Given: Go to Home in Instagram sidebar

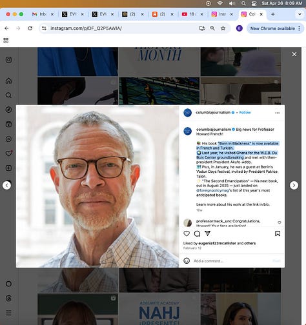Looking at the screenshot, I should (x=8, y=81).
